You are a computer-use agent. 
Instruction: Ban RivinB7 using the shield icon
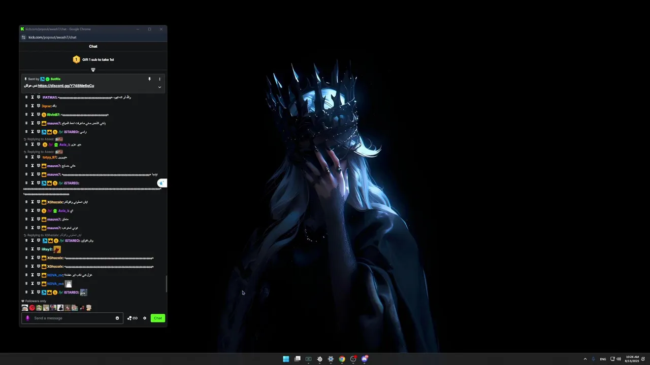(39, 115)
